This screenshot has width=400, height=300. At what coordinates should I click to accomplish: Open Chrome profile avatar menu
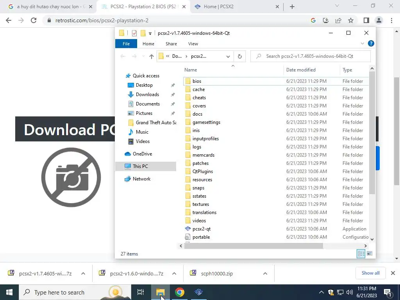click(x=379, y=20)
